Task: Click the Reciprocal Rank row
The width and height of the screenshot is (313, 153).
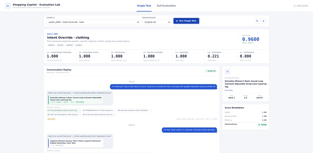Action: click(245, 116)
